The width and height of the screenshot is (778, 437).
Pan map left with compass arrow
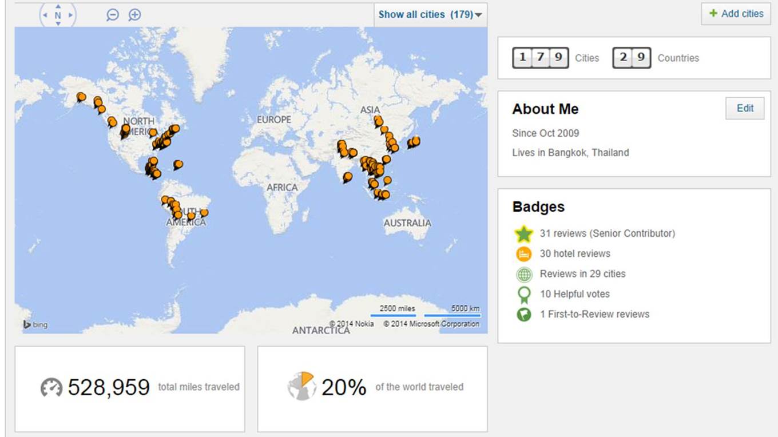[x=45, y=15]
